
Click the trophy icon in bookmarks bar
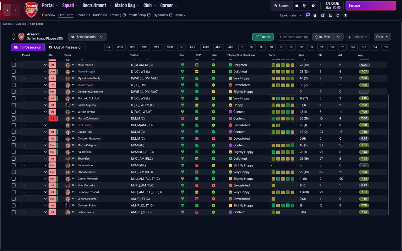click(345, 15)
